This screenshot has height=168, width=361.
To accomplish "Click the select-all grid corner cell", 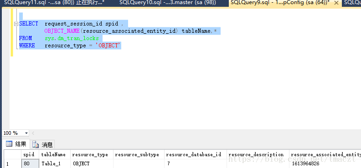I will click(x=12, y=154).
